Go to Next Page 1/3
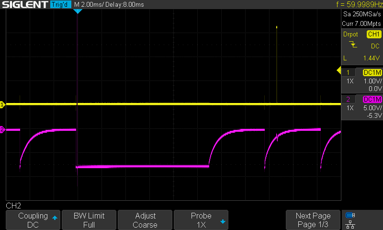The width and height of the screenshot is (383, 230). coord(313,220)
